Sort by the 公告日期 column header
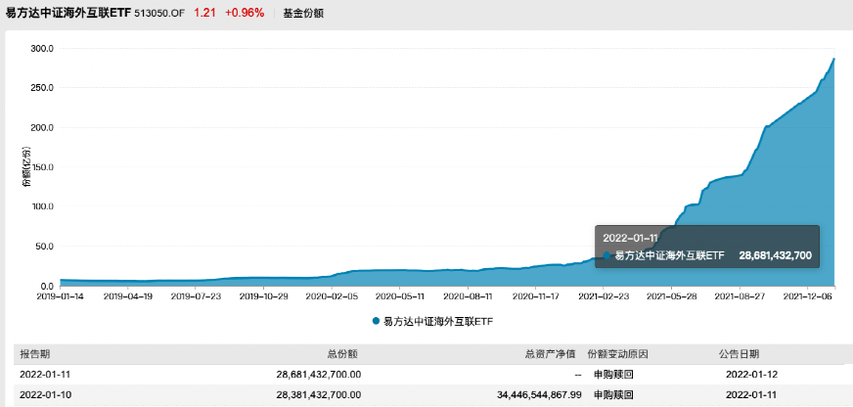Image resolution: width=853 pixels, height=407 pixels. point(739,354)
